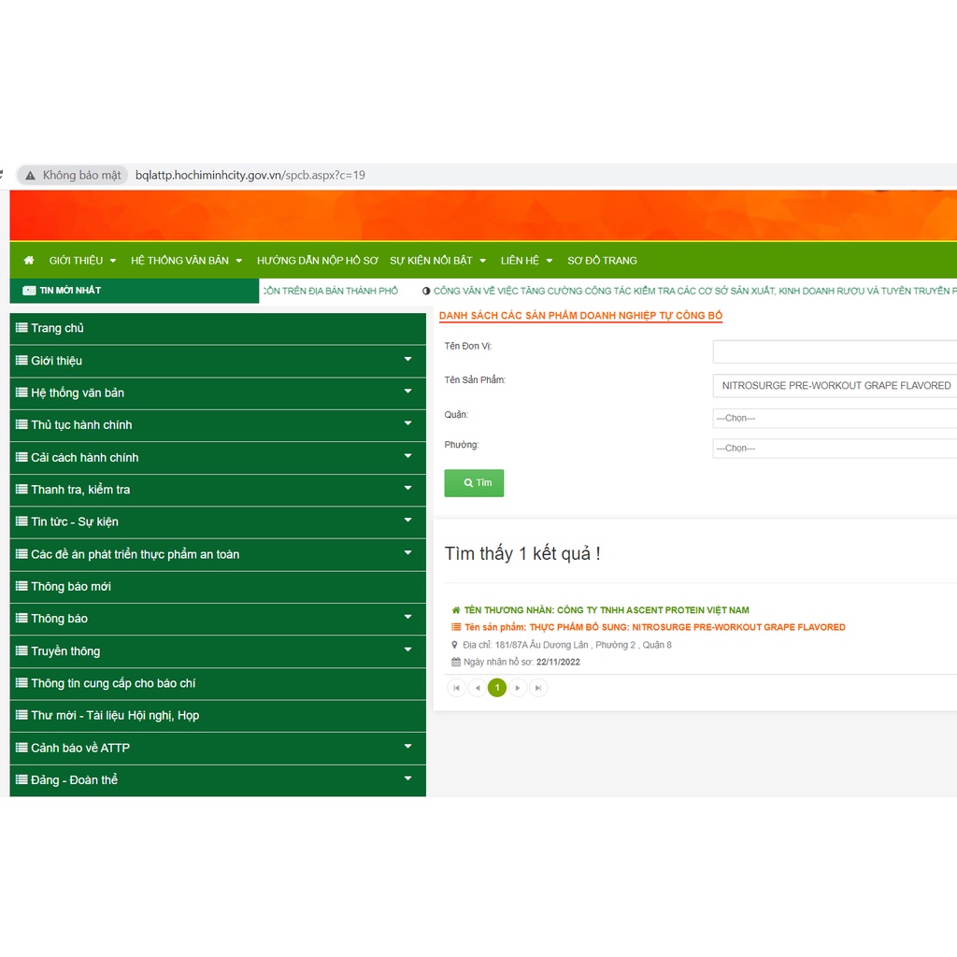The width and height of the screenshot is (957, 957).
Task: Open Thủ tục hành chính sidebar item
Action: [81, 425]
